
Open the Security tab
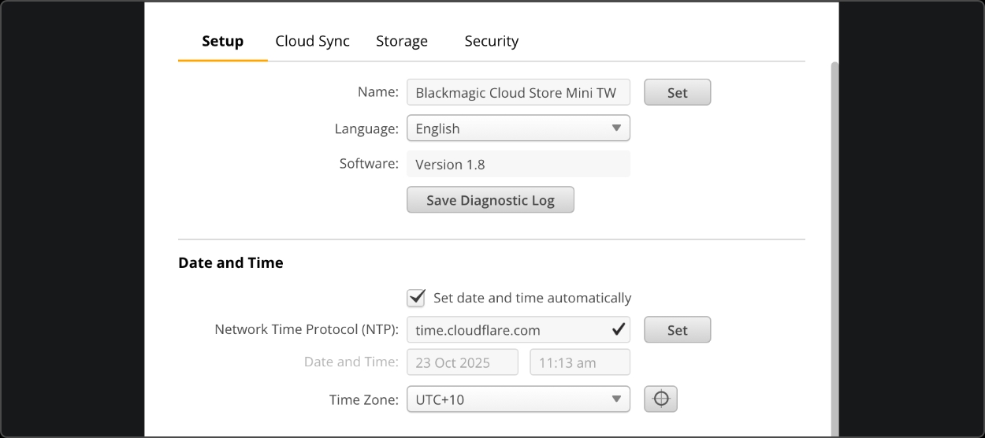[491, 41]
